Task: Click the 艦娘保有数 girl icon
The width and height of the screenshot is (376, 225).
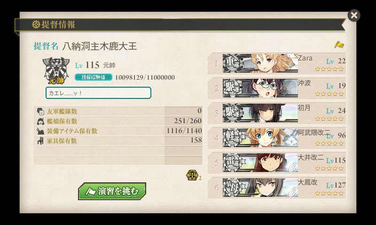Action: pyautogui.click(x=40, y=121)
